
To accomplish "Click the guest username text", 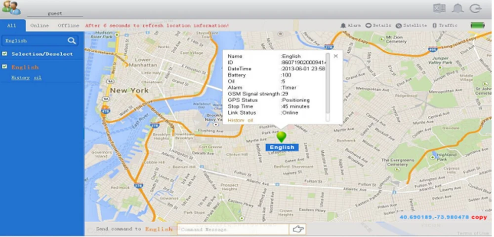I will coord(55,13).
